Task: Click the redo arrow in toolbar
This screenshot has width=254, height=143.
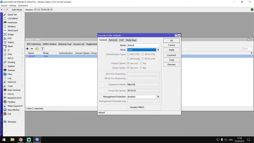Action: (7, 10)
